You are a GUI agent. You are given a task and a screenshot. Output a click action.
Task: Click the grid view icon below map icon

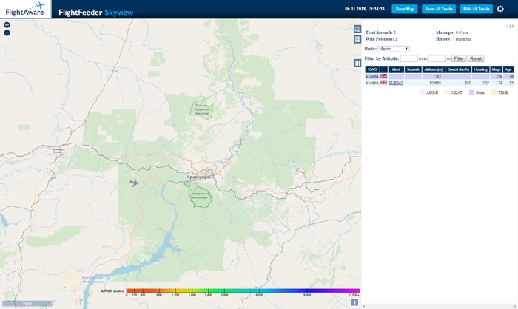[x=357, y=39]
